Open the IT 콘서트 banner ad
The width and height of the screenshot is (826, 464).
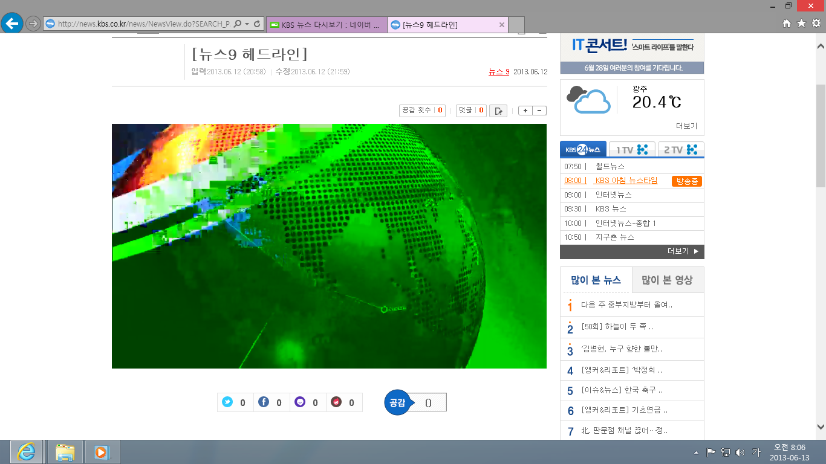632,54
